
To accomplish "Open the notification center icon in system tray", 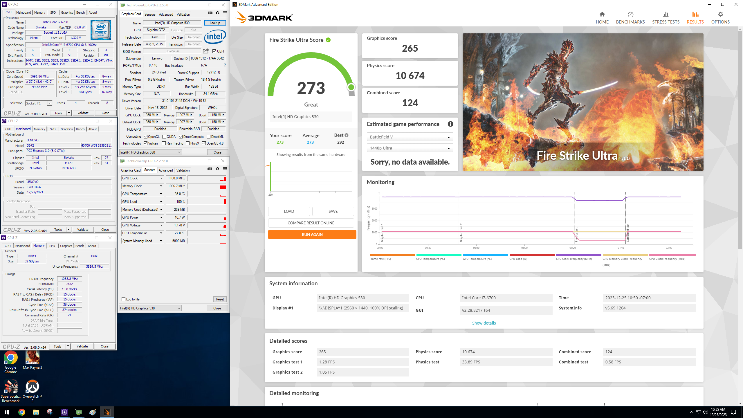I will (733, 412).
